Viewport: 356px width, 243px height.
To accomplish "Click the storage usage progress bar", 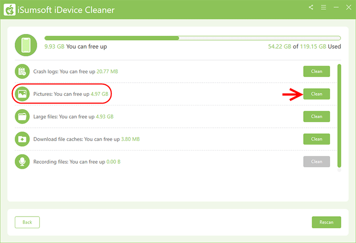I will click(193, 38).
